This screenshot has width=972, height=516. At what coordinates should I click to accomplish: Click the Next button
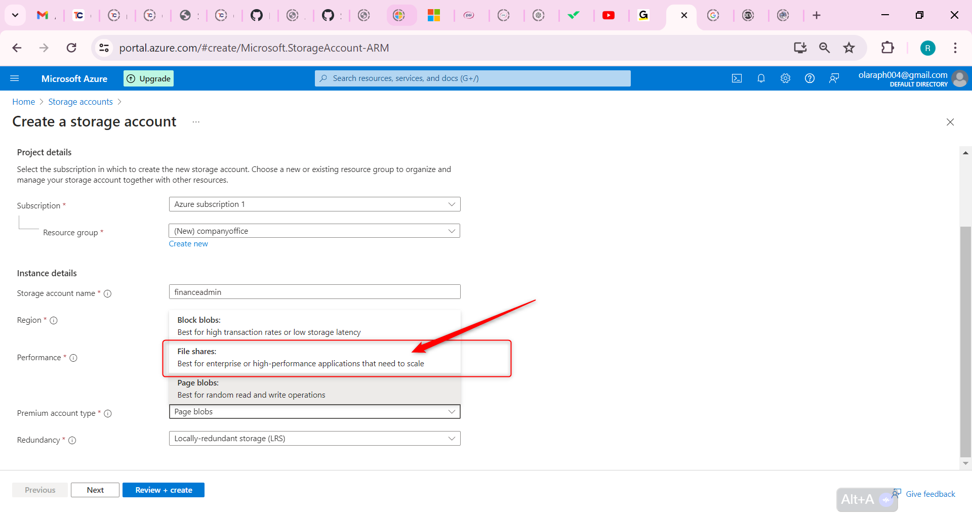(x=95, y=490)
